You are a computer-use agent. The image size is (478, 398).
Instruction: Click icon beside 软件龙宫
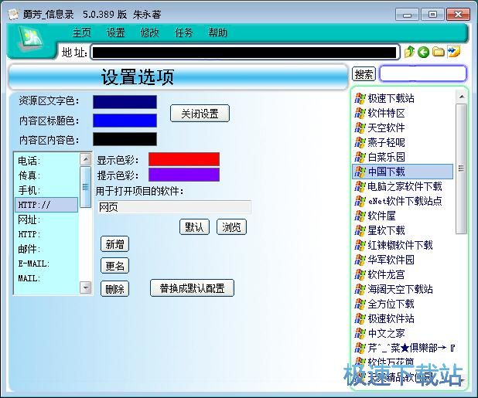(x=360, y=274)
